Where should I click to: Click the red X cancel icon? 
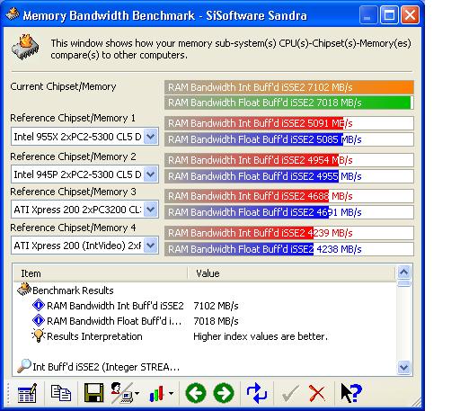pos(317,393)
